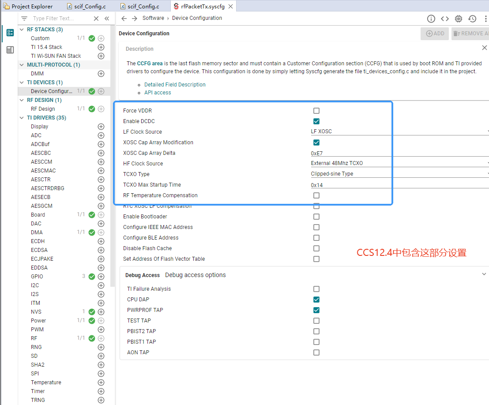Open the TCXO Type dropdown
489x405 pixels.
pos(399,174)
